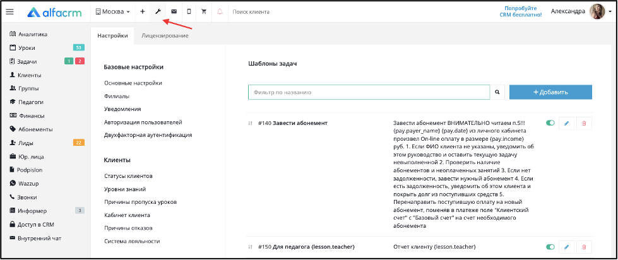Edit the Завести абонемент template with pencil icon
618x260 pixels.
tap(566, 123)
